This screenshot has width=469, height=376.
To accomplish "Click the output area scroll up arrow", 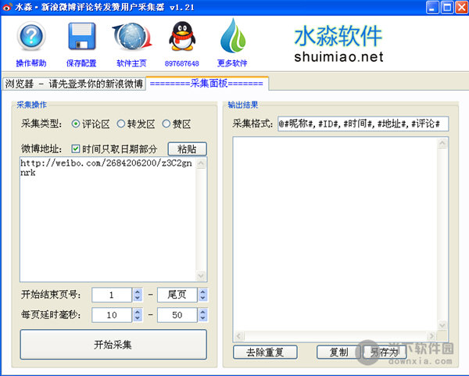I will [442, 143].
